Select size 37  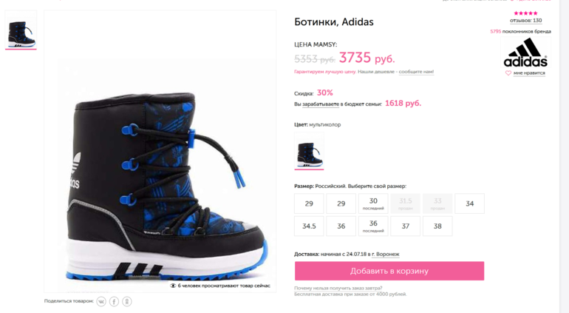[405, 226]
